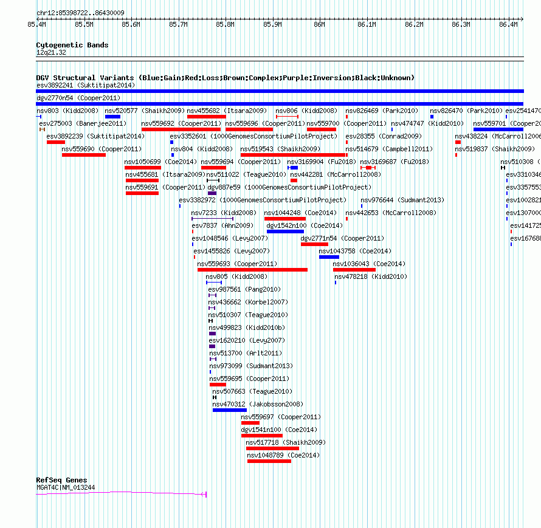Click esv275003 (Banerjee2011) label
This screenshot has height=528, width=541.
tap(83, 123)
